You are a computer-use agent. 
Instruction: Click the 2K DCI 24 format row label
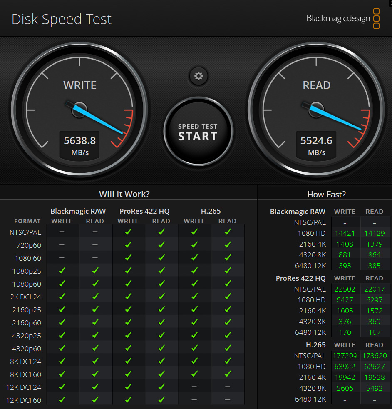[x=26, y=297]
